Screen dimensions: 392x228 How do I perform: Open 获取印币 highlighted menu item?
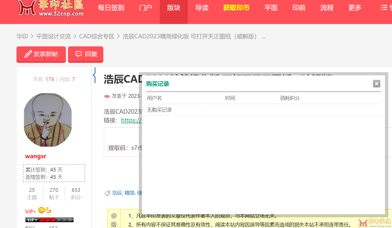236,8
